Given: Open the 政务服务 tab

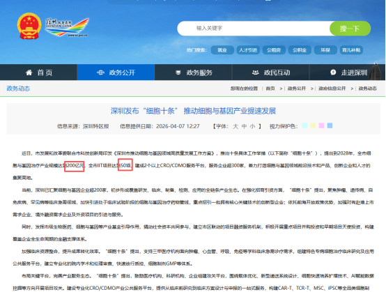Looking at the screenshot, I should (x=193, y=72).
